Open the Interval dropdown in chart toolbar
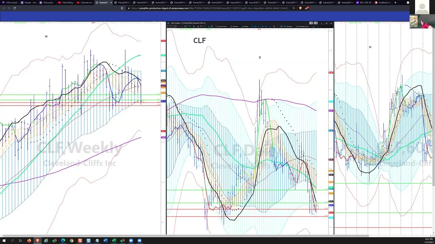The image size is (435, 244). tap(235, 26)
